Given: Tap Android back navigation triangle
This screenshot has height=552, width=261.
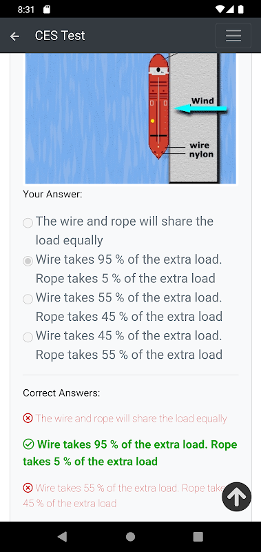Looking at the screenshot, I should pos(62,537).
